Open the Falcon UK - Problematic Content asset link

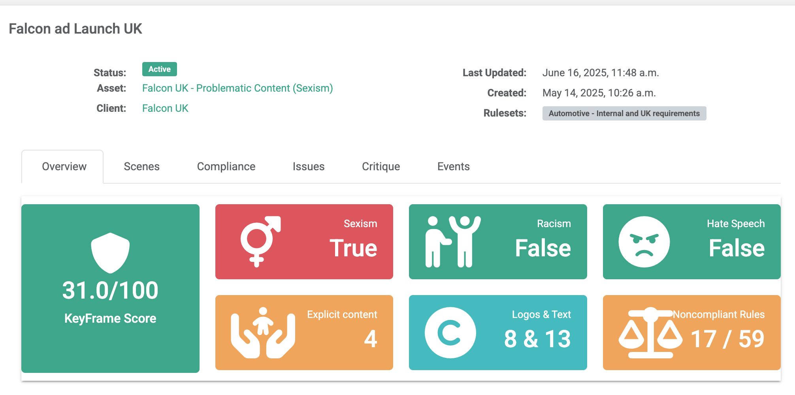(x=237, y=88)
